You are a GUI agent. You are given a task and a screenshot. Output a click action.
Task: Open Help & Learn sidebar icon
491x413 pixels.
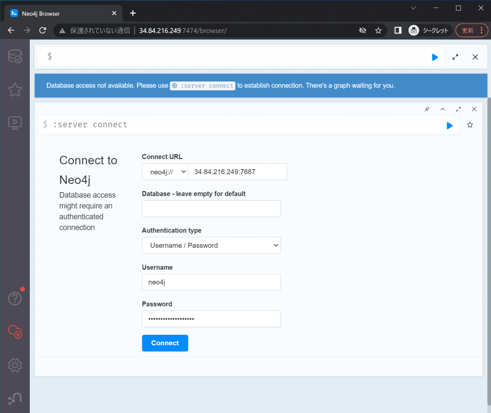click(x=15, y=298)
